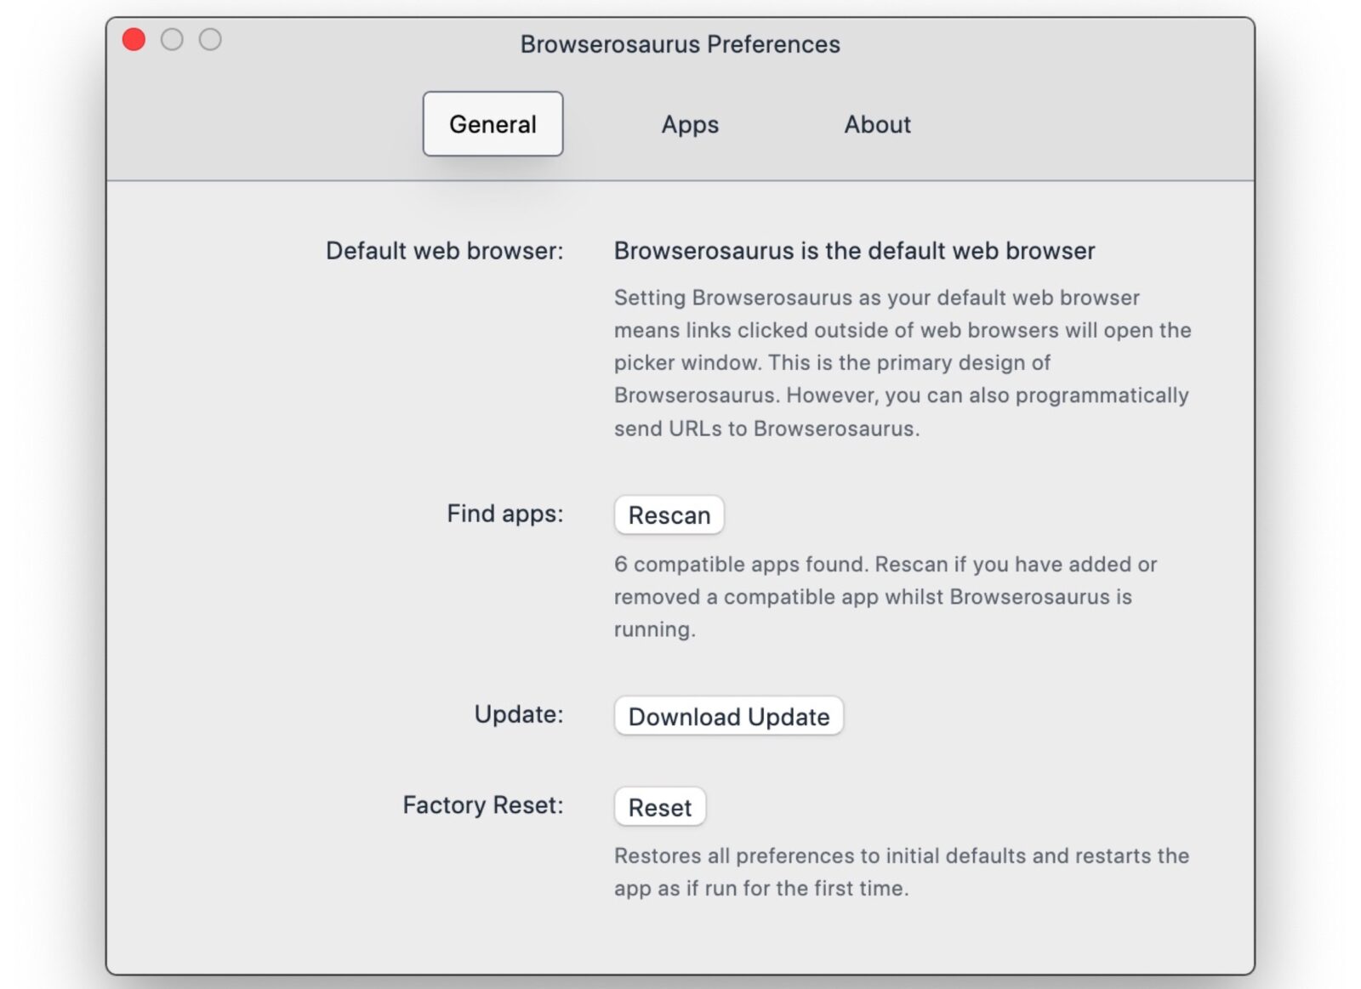
Task: Click the "Update:" label
Action: point(518,714)
